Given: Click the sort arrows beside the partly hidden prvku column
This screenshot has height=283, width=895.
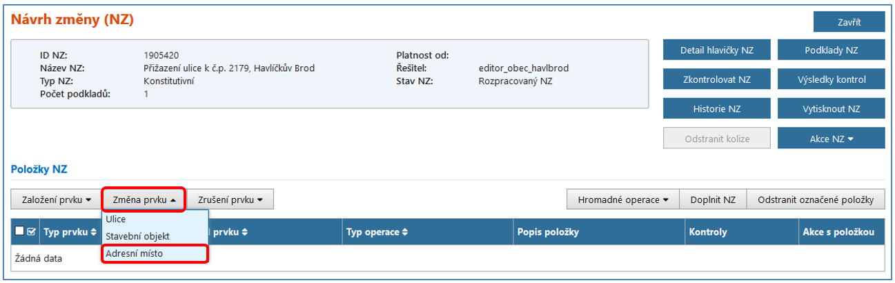Looking at the screenshot, I should 244,233.
